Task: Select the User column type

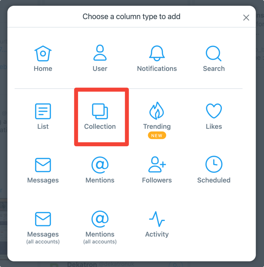Action: [x=100, y=57]
